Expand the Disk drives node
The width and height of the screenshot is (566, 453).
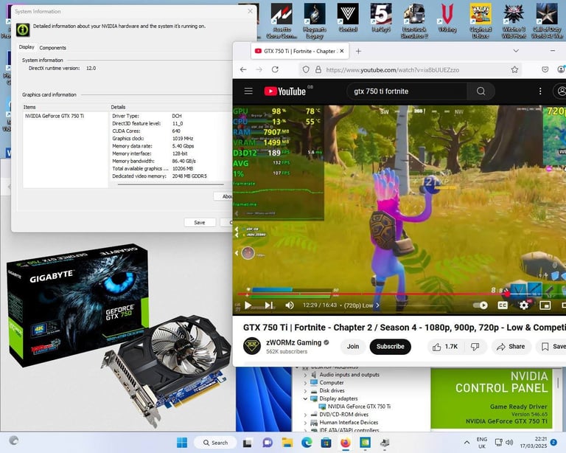[305, 391]
